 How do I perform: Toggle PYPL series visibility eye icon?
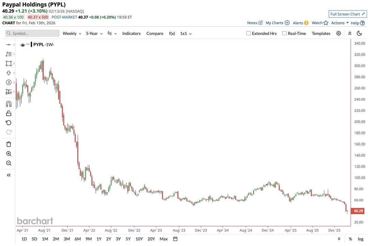coord(23,45)
